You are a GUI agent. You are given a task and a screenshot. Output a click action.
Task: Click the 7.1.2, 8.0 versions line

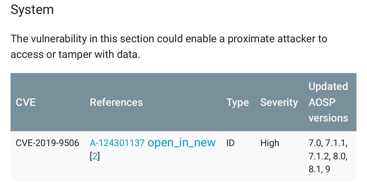(328, 156)
